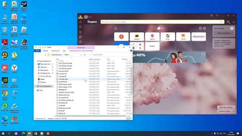Open uTorrent desktop shortcut

(x=14, y=56)
